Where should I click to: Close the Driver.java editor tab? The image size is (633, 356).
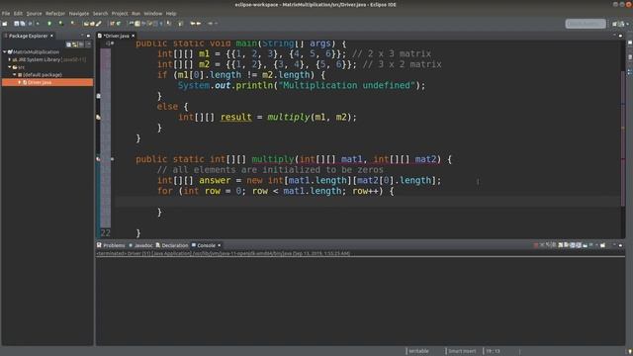[x=134, y=36]
